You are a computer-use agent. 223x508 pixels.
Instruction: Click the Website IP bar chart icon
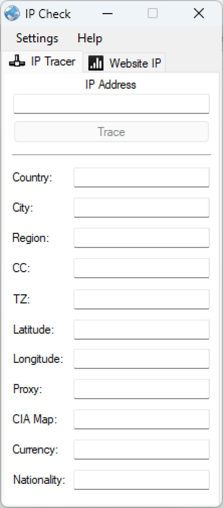96,63
